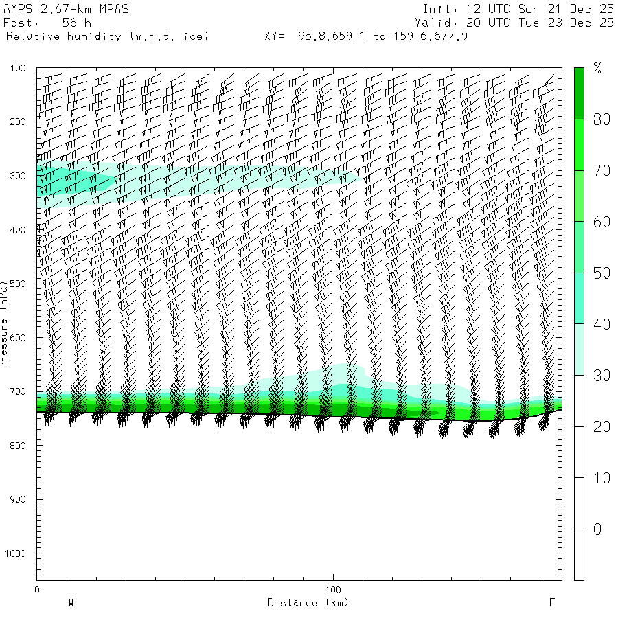This screenshot has height=618, width=618.
Task: Click the 'E' east direction marker
Action: [x=552, y=603]
